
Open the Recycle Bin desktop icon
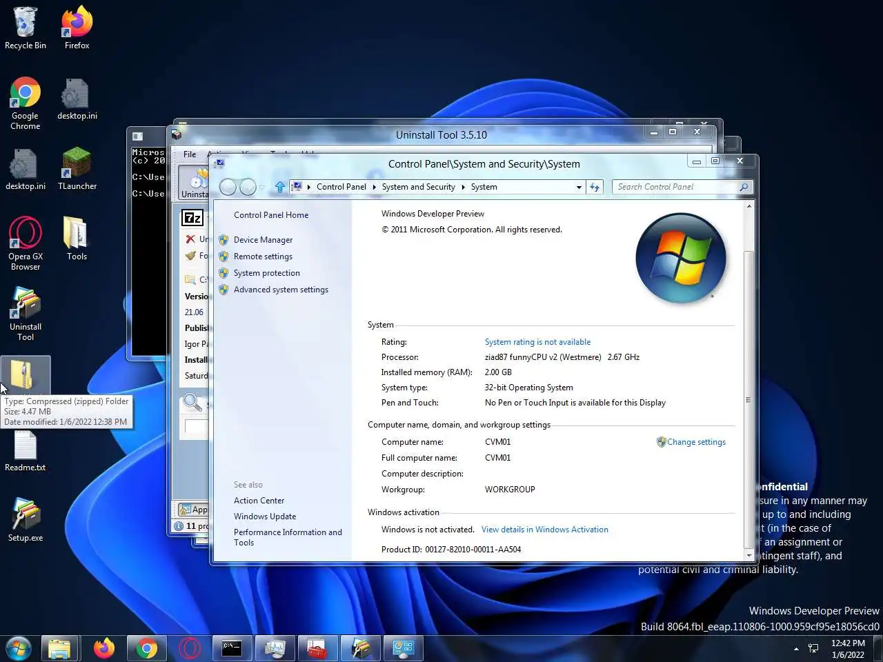coord(25,28)
